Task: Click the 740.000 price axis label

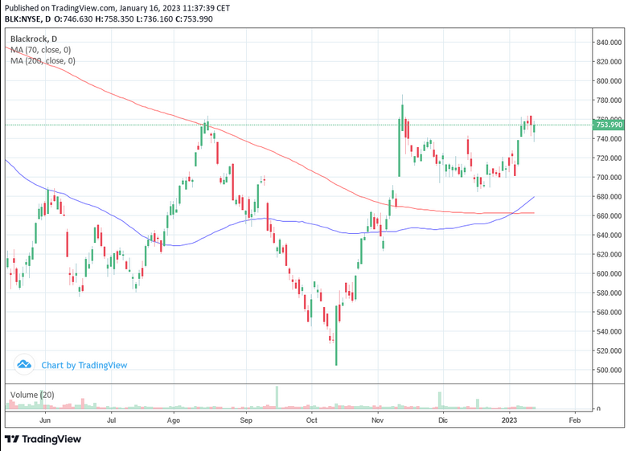Action: pyautogui.click(x=609, y=138)
